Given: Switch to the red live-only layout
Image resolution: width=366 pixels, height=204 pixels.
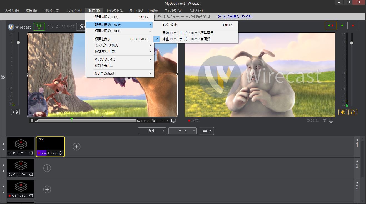Looking at the screenshot, I should (353, 26).
